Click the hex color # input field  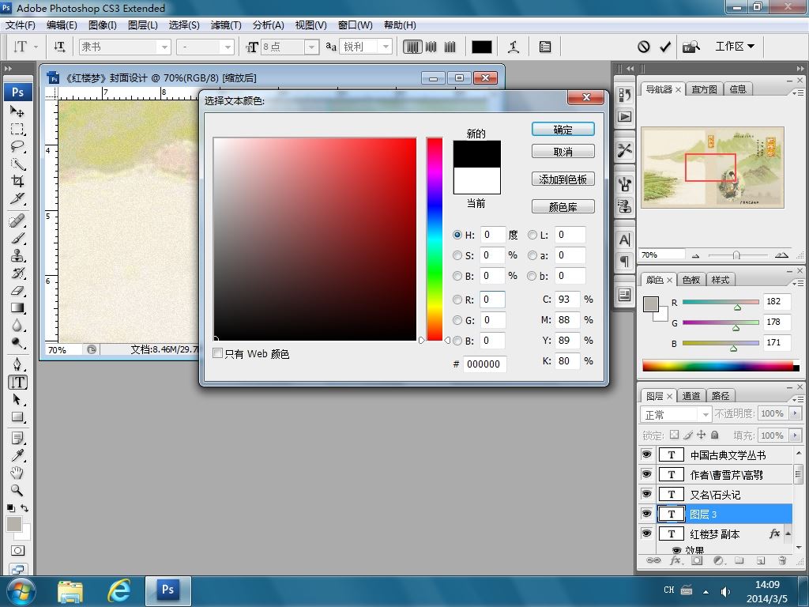[x=484, y=364]
